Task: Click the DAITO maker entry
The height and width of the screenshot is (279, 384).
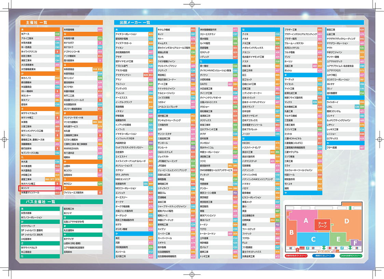Action: (x=218, y=84)
